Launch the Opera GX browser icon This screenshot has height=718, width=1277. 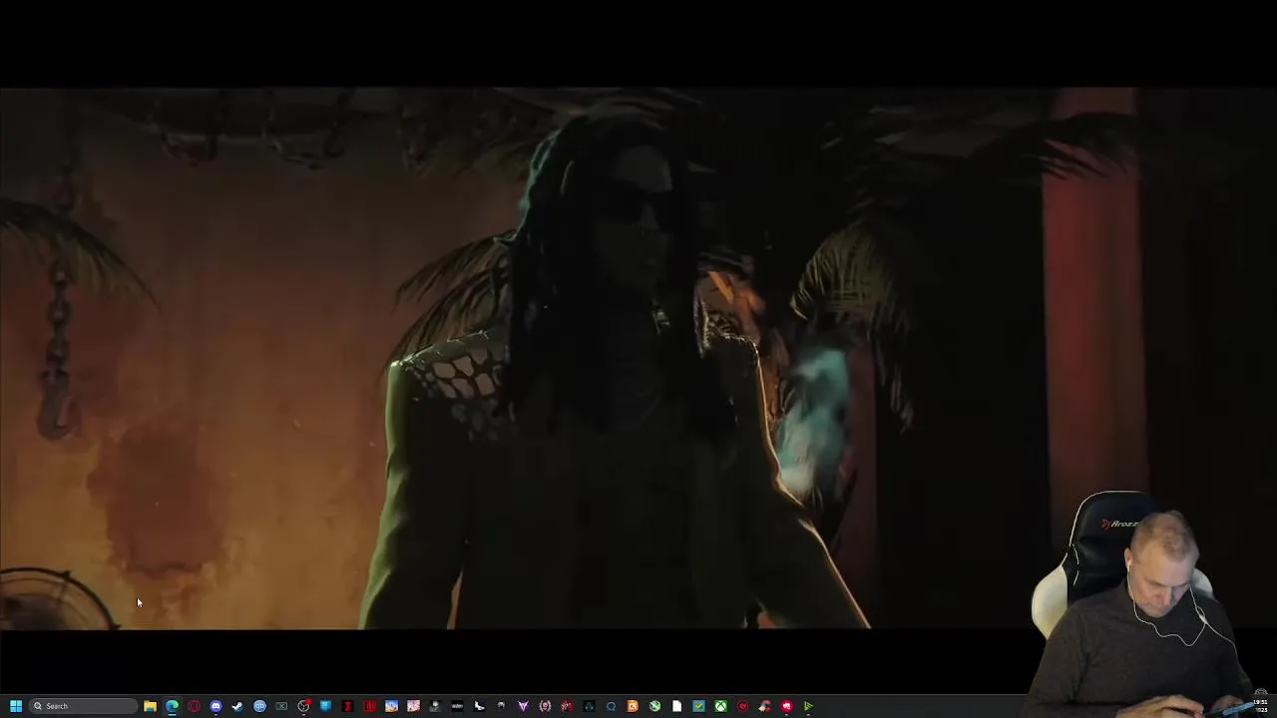194,706
